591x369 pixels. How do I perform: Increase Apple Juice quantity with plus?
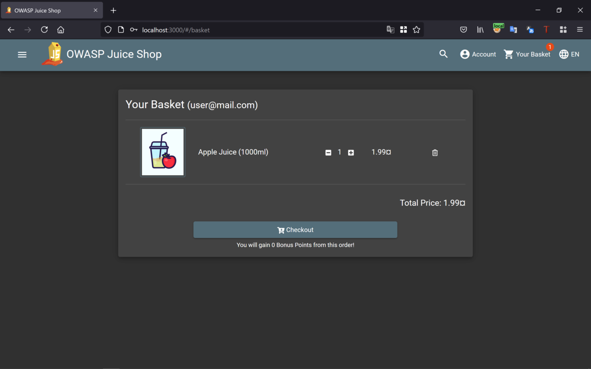[x=351, y=153]
